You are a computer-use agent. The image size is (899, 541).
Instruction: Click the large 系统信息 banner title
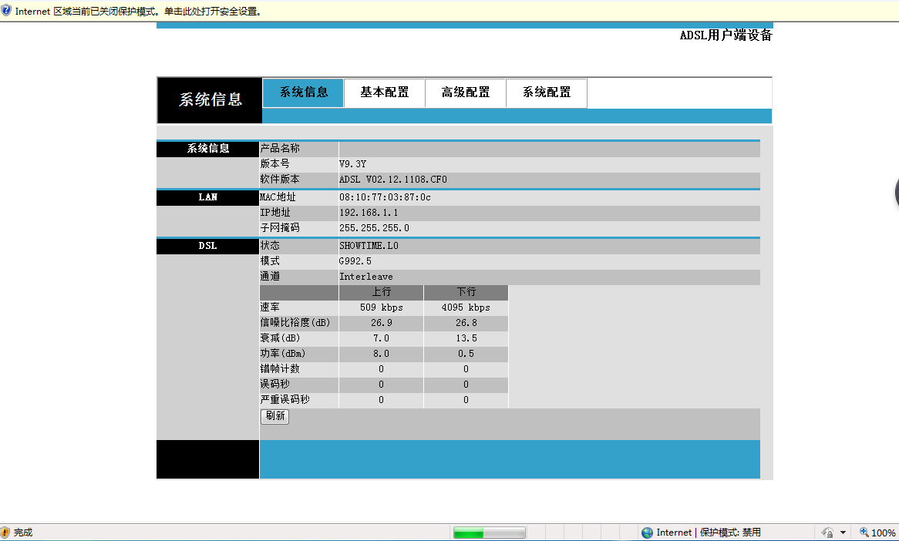210,99
